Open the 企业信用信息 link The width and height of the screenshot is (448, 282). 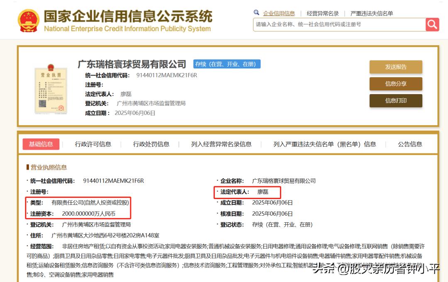pyautogui.click(x=280, y=13)
